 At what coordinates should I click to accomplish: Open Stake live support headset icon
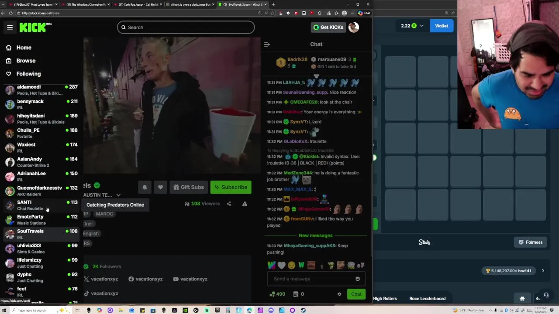pos(546,296)
